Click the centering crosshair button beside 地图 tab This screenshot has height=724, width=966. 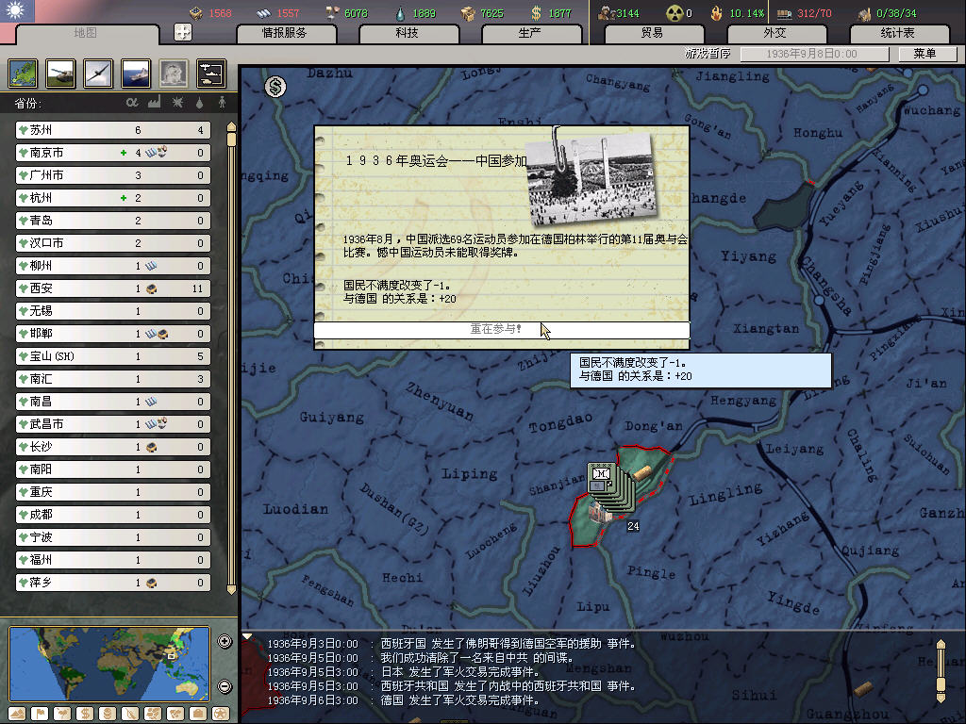(183, 32)
